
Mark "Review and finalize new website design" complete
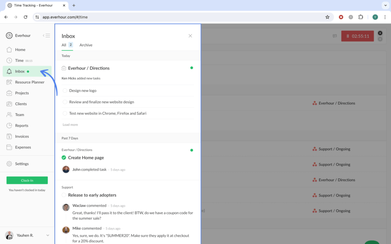(x=65, y=102)
